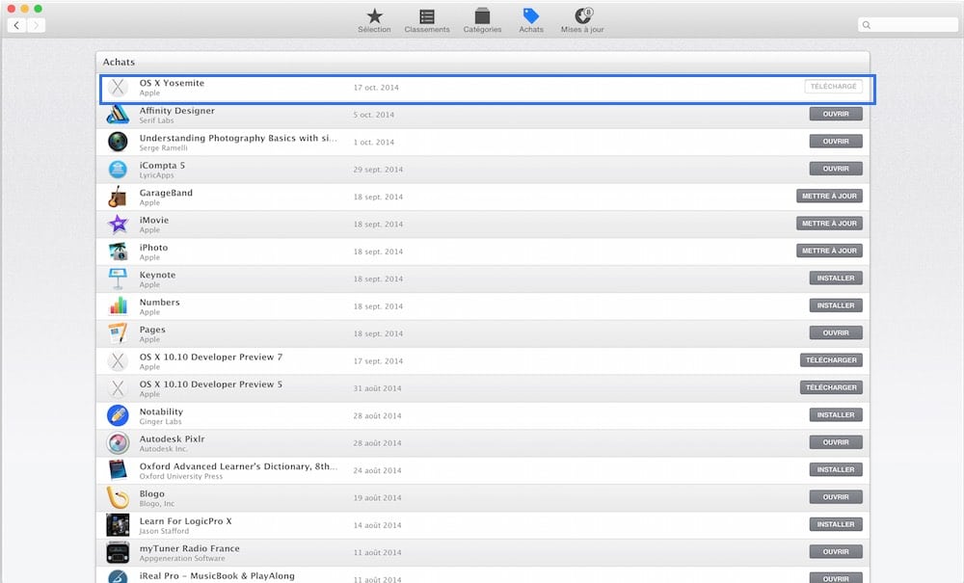This screenshot has height=583, width=964.
Task: Click the Oxford Advanced Learner's Dictionary title
Action: coord(238,466)
